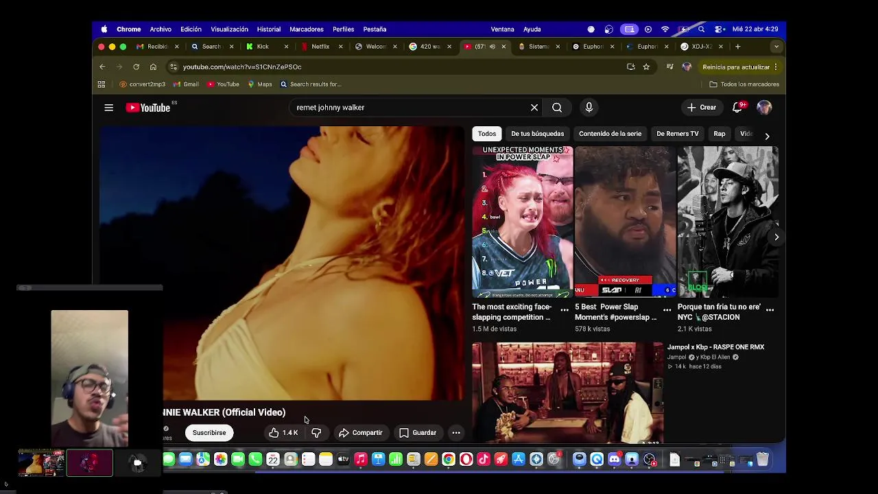Viewport: 878px width, 494px height.
Task: Click the install app icon in address bar
Action: (x=631, y=67)
